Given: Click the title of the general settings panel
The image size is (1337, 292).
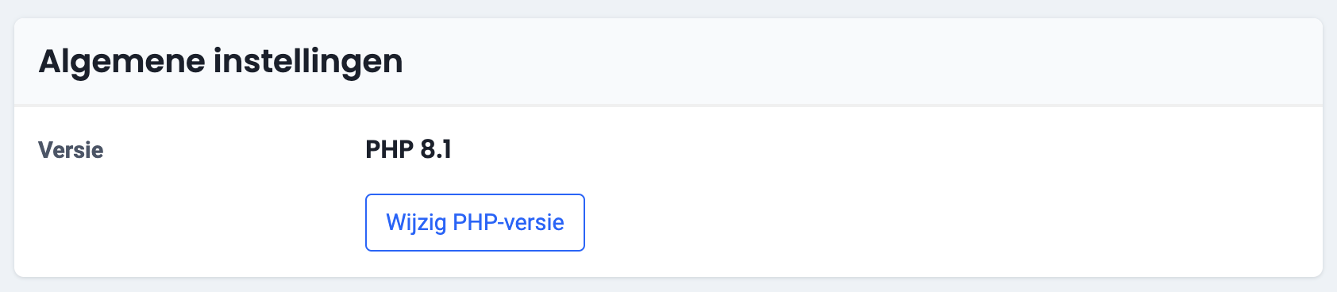Looking at the screenshot, I should click(221, 61).
